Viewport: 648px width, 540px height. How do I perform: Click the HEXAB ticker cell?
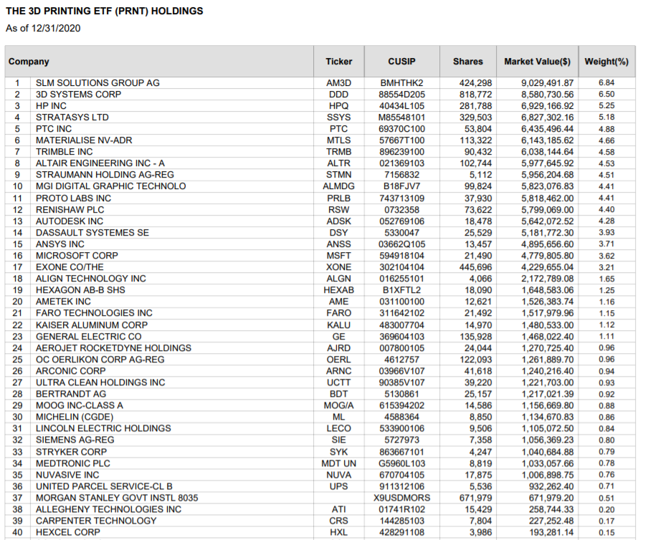[x=339, y=290]
